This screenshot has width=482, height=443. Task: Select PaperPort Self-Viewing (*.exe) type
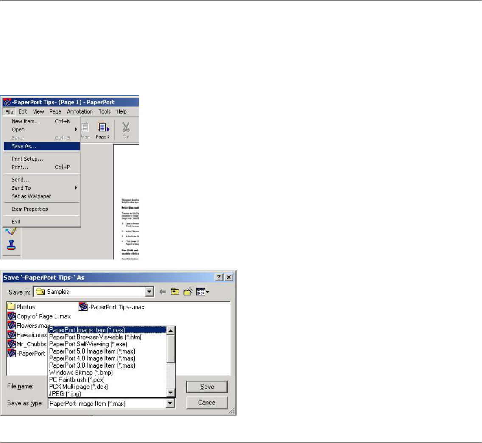107,344
